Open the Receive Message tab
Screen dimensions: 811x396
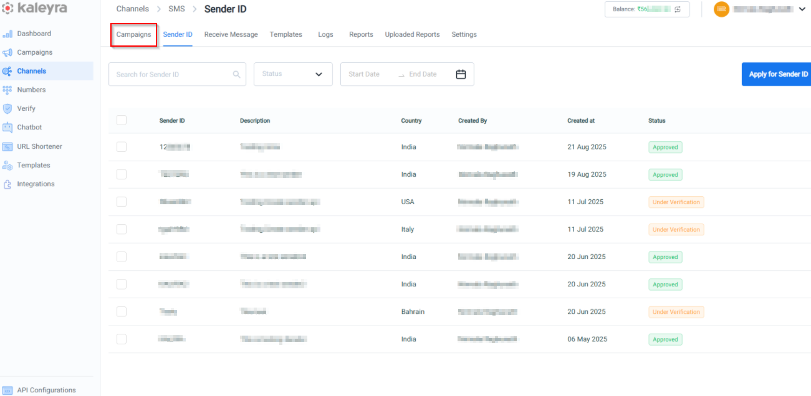pos(231,34)
